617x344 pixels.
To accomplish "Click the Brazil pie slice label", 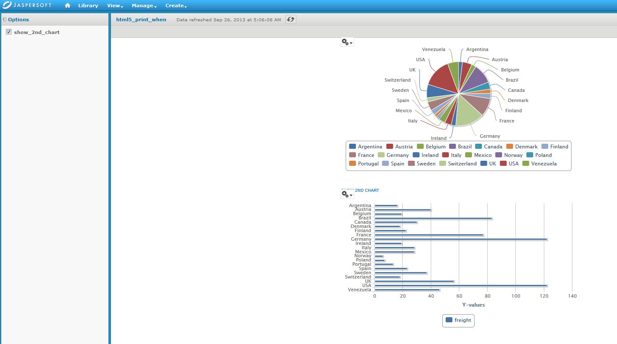I will click(x=512, y=80).
